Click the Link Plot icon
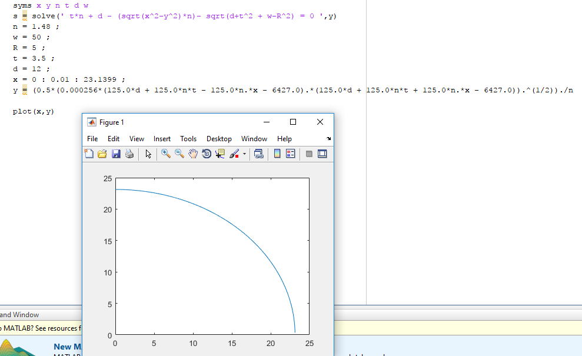The height and width of the screenshot is (356, 582). coord(258,154)
